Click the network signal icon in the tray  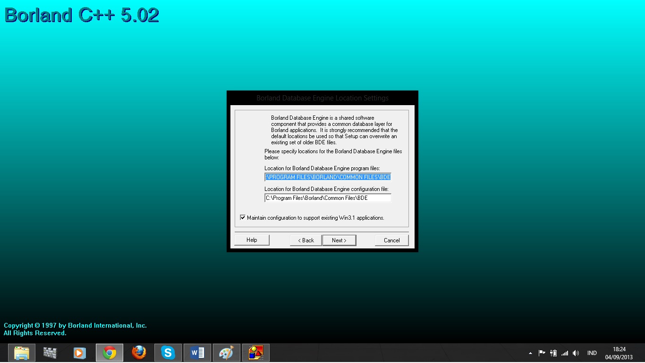coord(565,352)
